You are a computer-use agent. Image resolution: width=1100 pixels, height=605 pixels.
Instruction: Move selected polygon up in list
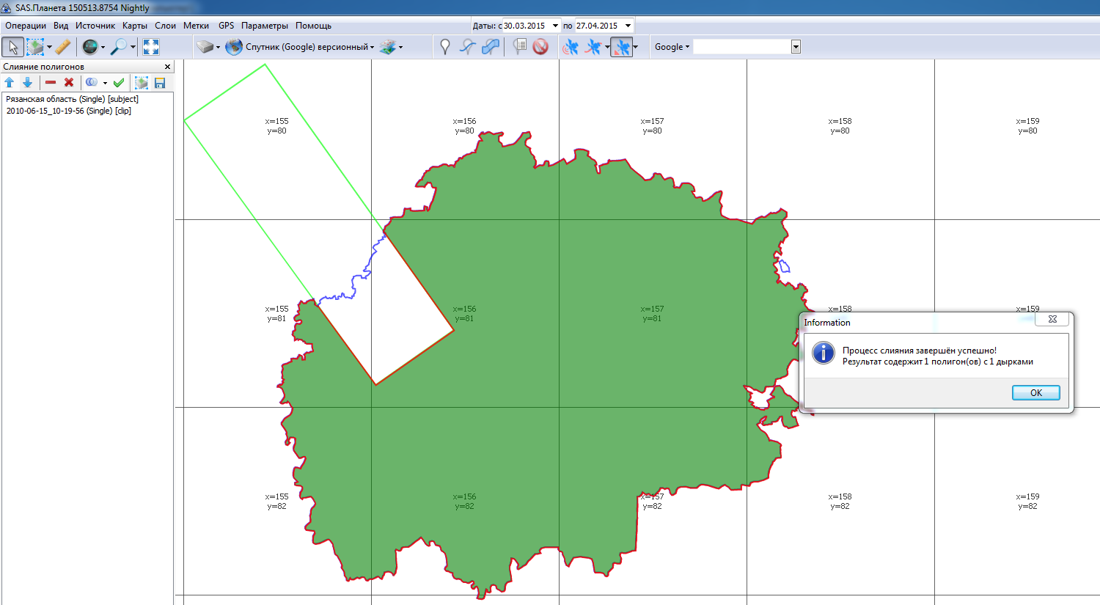click(x=10, y=83)
